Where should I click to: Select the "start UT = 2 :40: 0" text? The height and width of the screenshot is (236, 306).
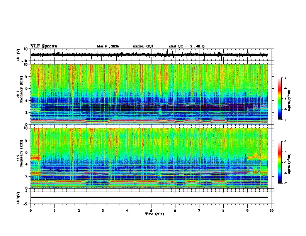[187, 46]
